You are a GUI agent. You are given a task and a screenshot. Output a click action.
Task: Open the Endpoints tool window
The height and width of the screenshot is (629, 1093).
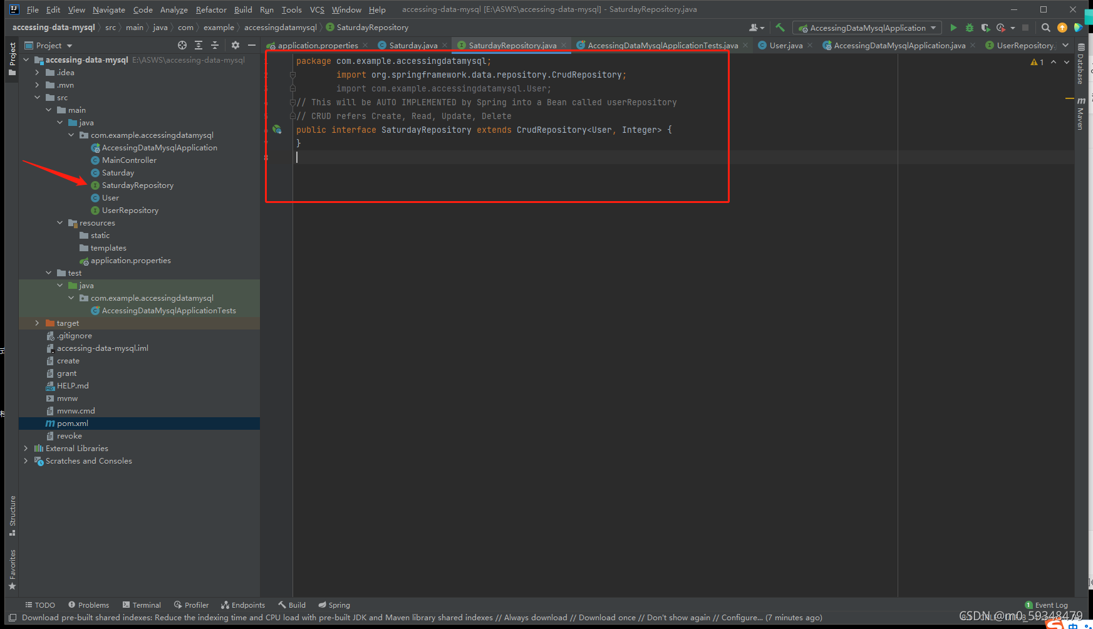(243, 605)
